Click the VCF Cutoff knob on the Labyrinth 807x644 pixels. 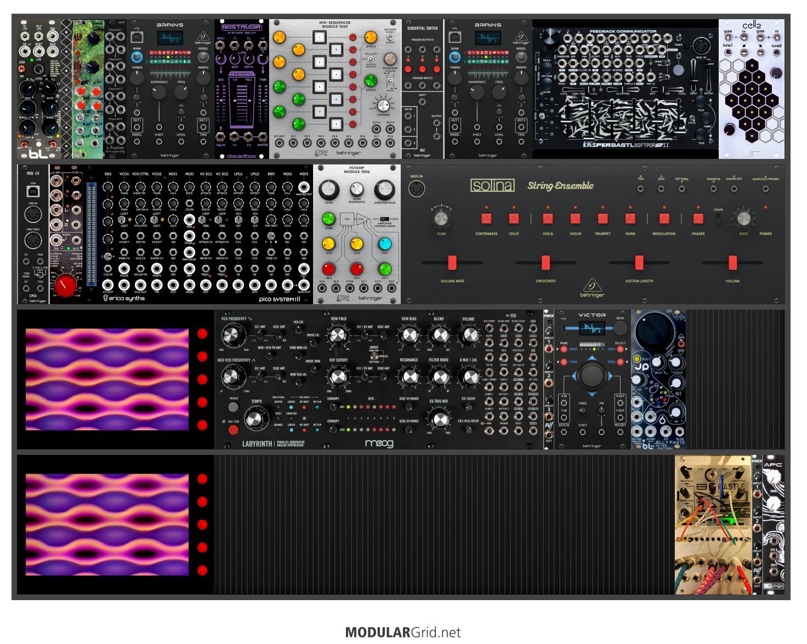click(x=338, y=377)
